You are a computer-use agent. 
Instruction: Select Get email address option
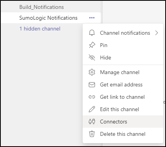click(x=123, y=84)
